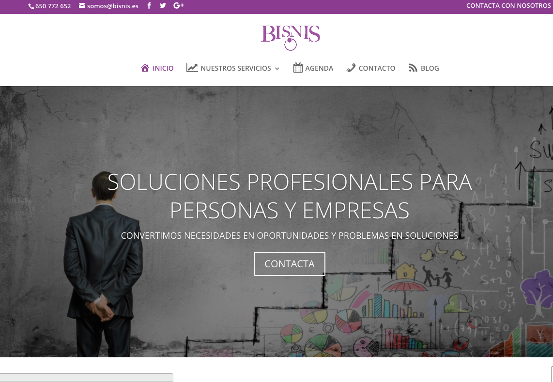Select the BLOG menu item
The width and height of the screenshot is (553, 382).
(x=430, y=68)
